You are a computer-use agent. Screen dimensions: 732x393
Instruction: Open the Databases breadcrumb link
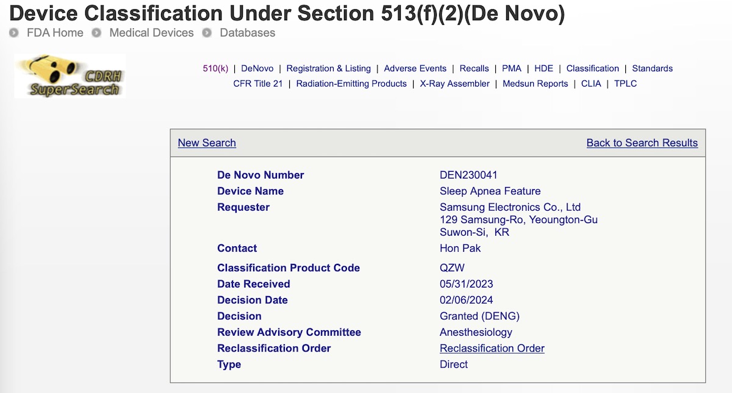click(x=247, y=33)
